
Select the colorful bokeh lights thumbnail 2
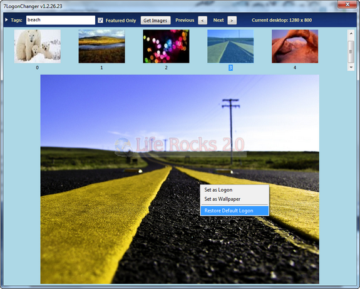coord(166,46)
